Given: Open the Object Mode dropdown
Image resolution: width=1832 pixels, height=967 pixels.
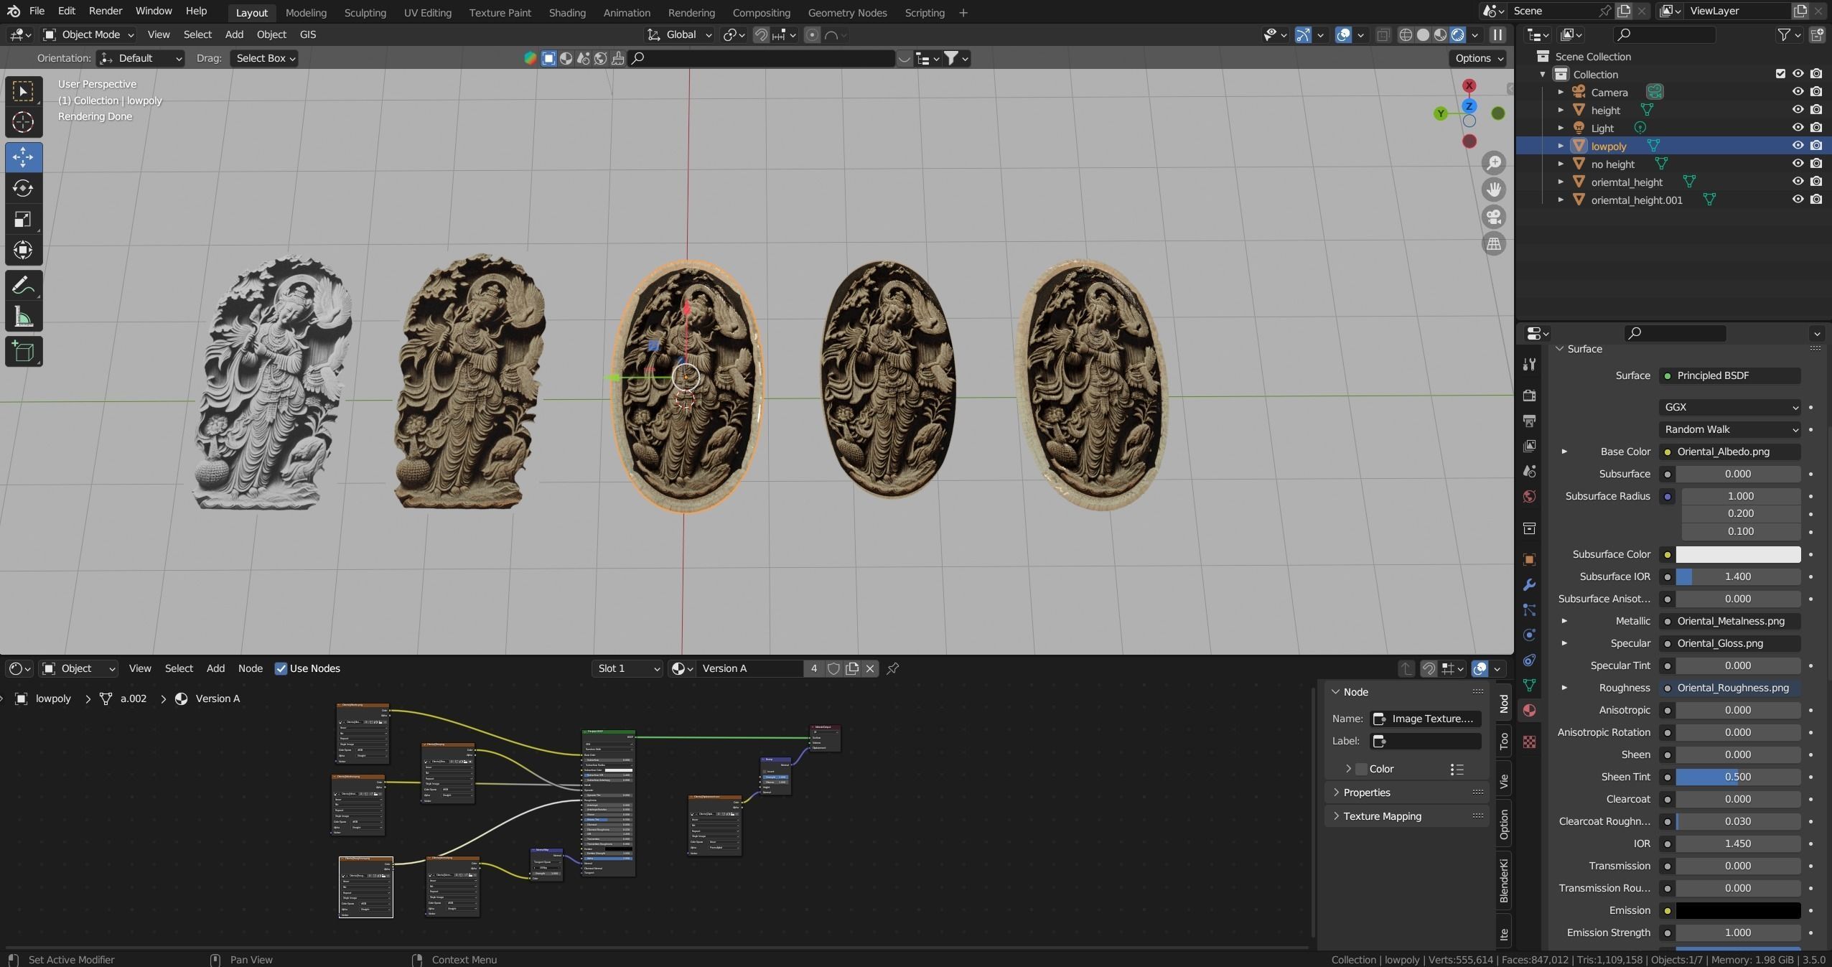Looking at the screenshot, I should [x=88, y=34].
